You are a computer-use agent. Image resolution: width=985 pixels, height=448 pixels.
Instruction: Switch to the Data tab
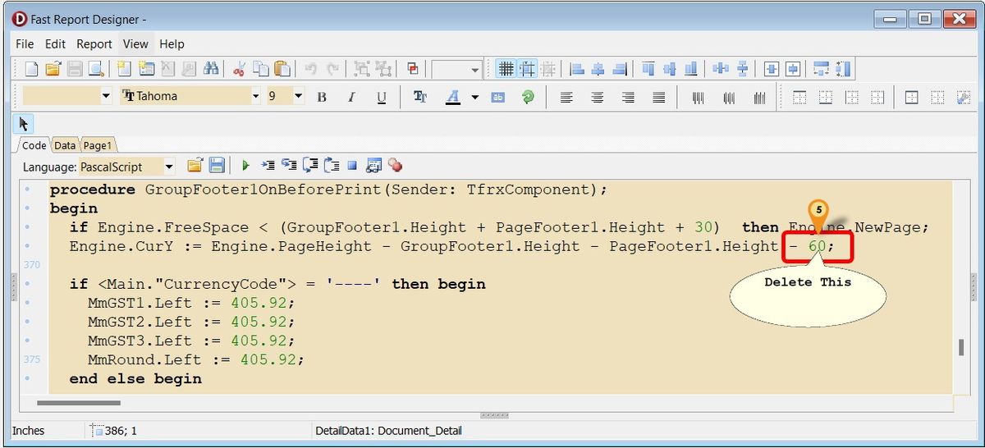(x=65, y=145)
